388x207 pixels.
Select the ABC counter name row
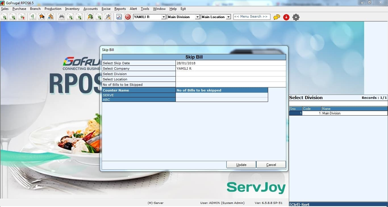pyautogui.click(x=139, y=100)
